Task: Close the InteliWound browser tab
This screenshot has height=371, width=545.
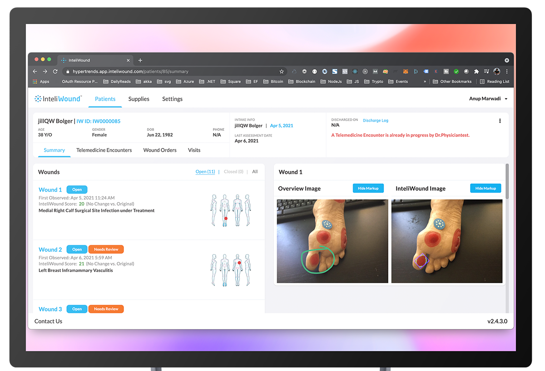Action: pos(128,60)
